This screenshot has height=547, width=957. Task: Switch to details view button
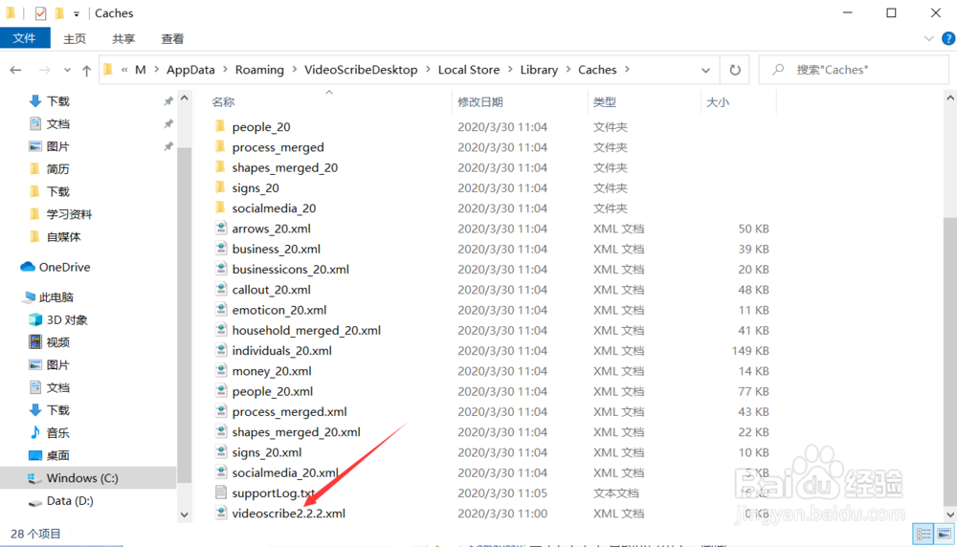point(924,535)
